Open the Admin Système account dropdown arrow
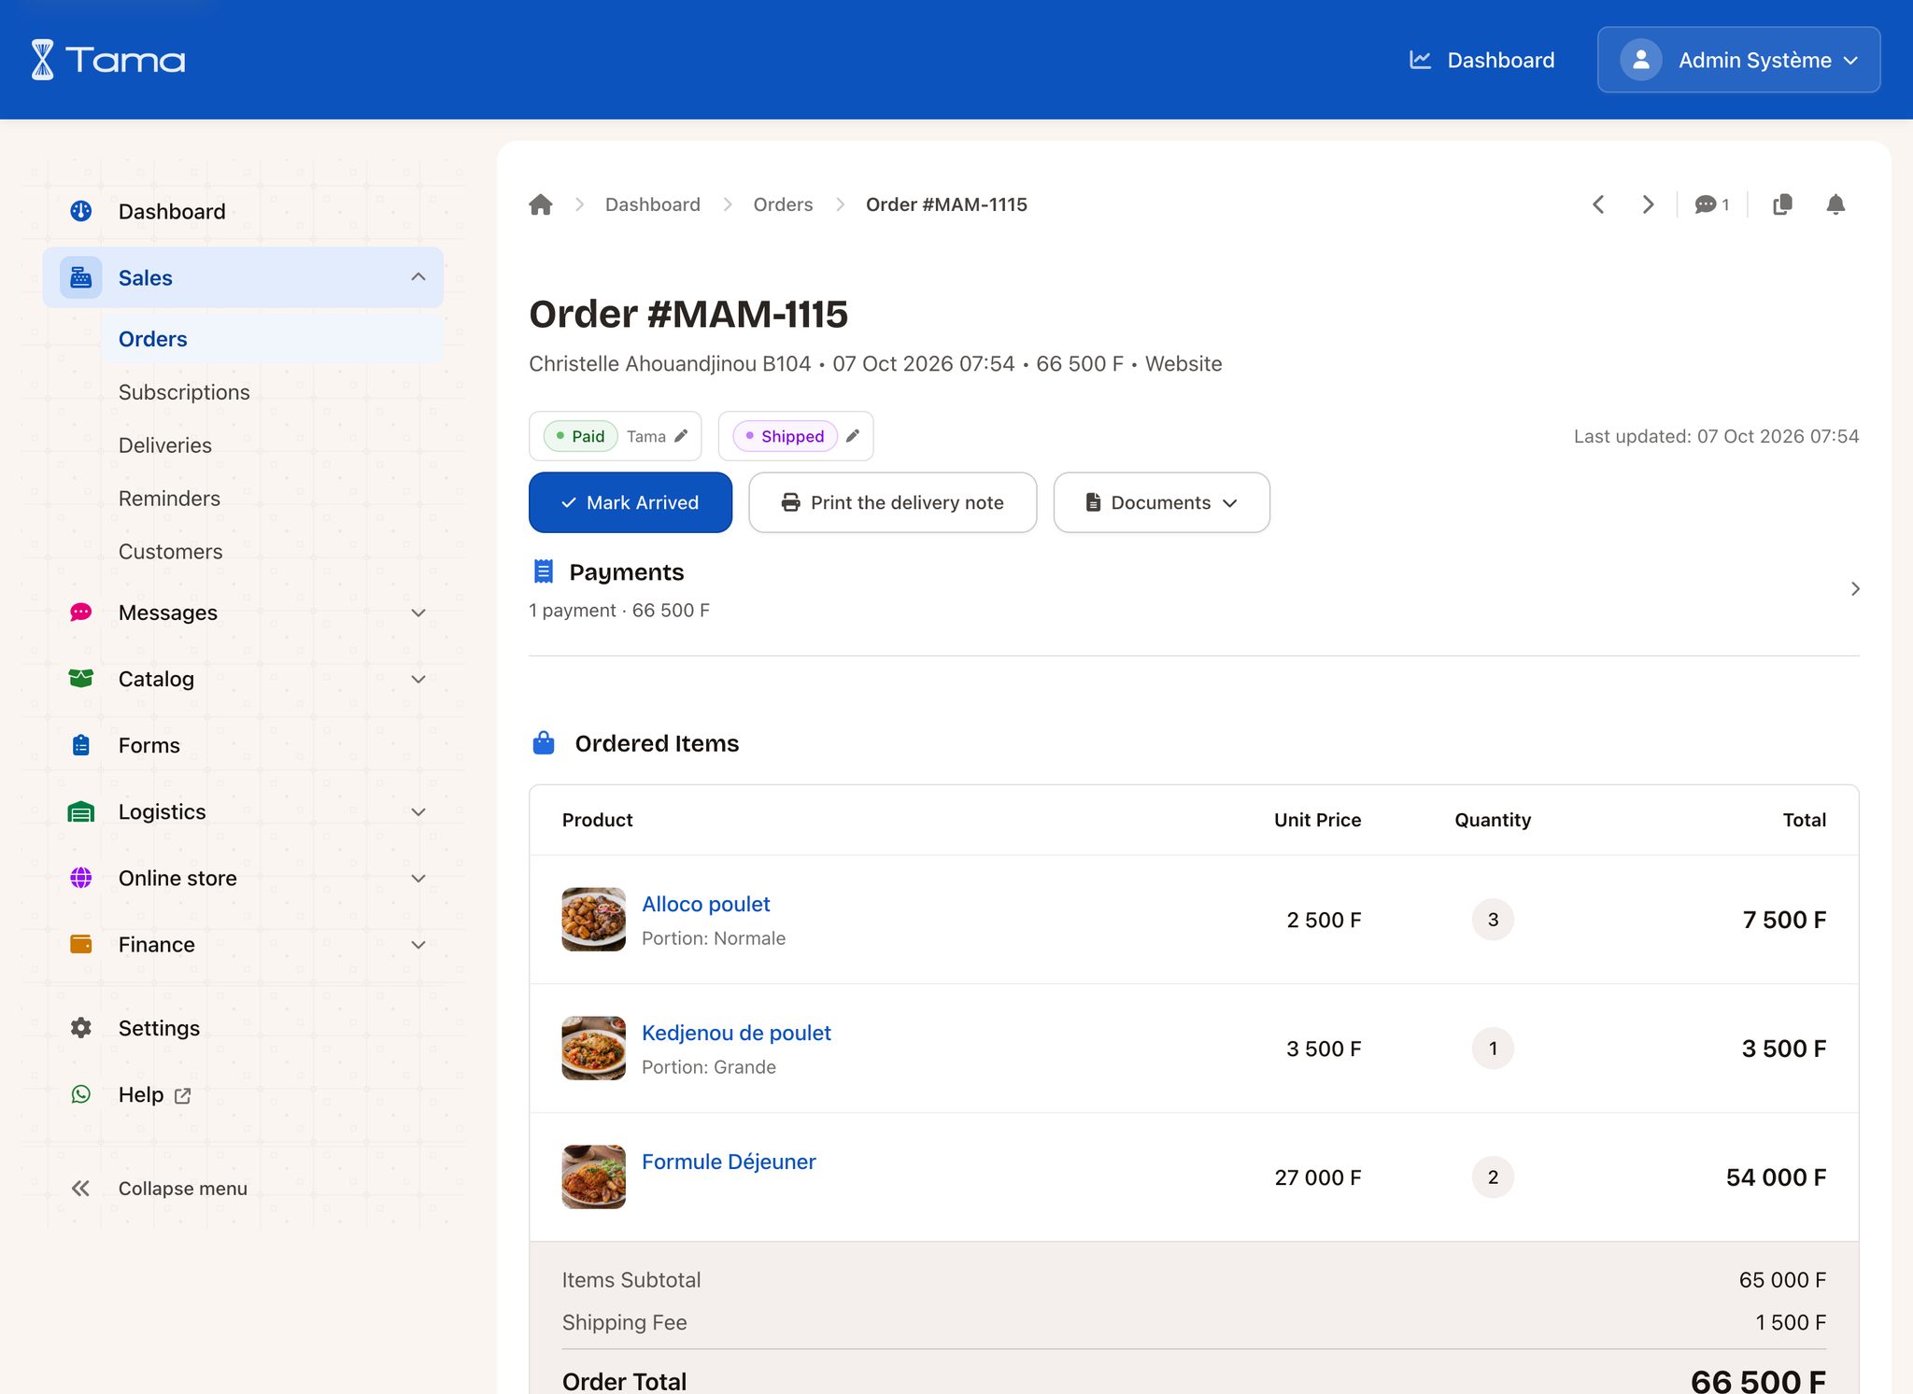This screenshot has height=1394, width=1913. click(1850, 61)
